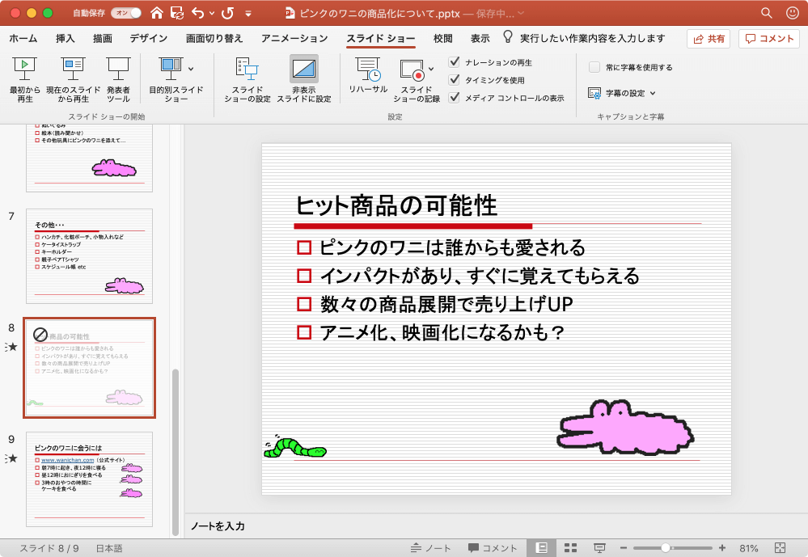Toggle the media controls display checkbox

[455, 98]
